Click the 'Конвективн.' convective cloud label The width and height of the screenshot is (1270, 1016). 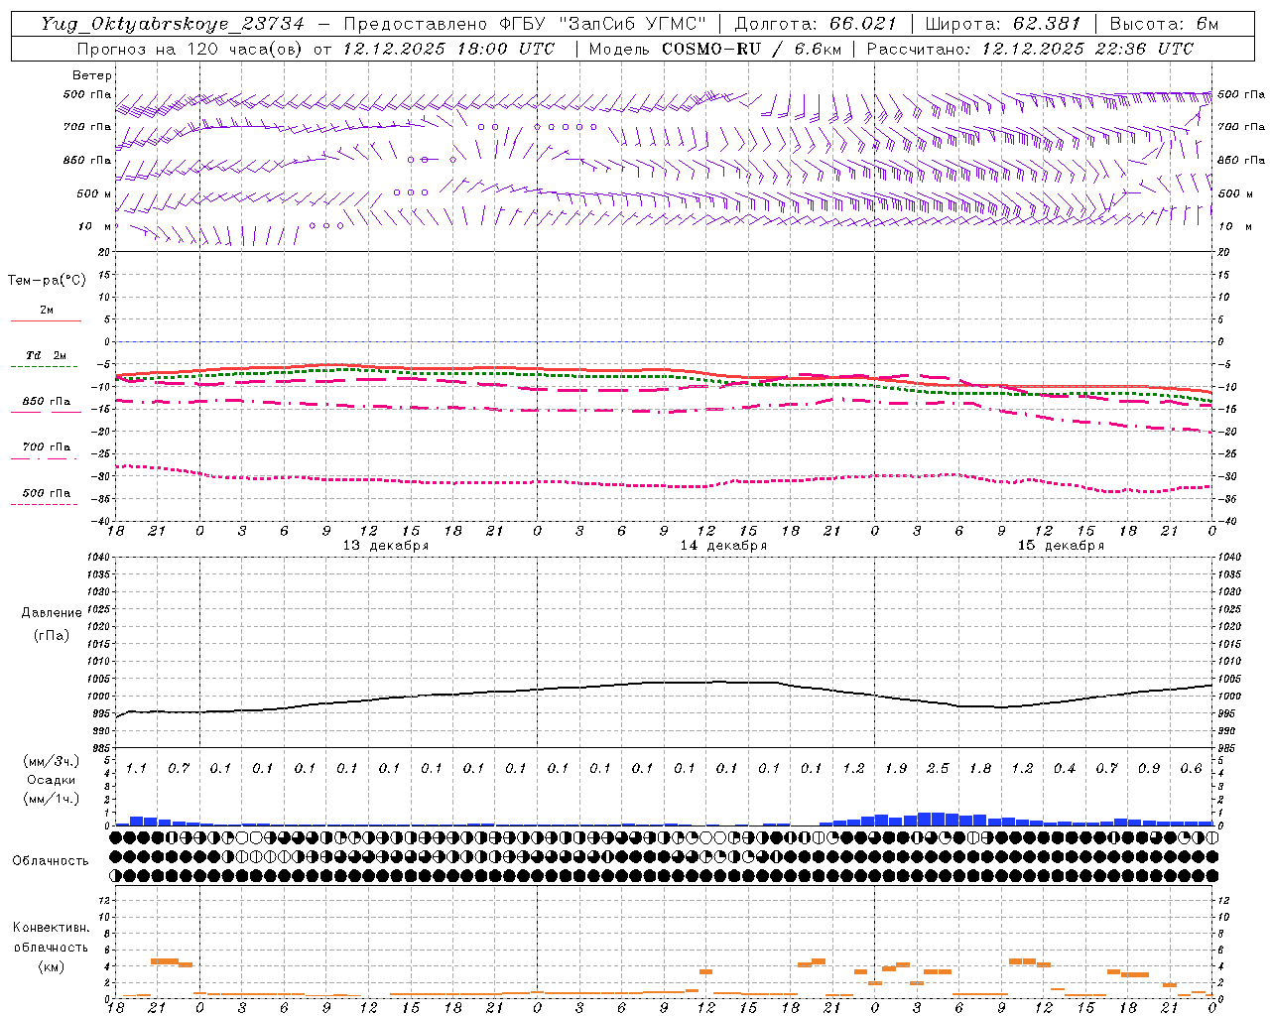[x=52, y=928]
